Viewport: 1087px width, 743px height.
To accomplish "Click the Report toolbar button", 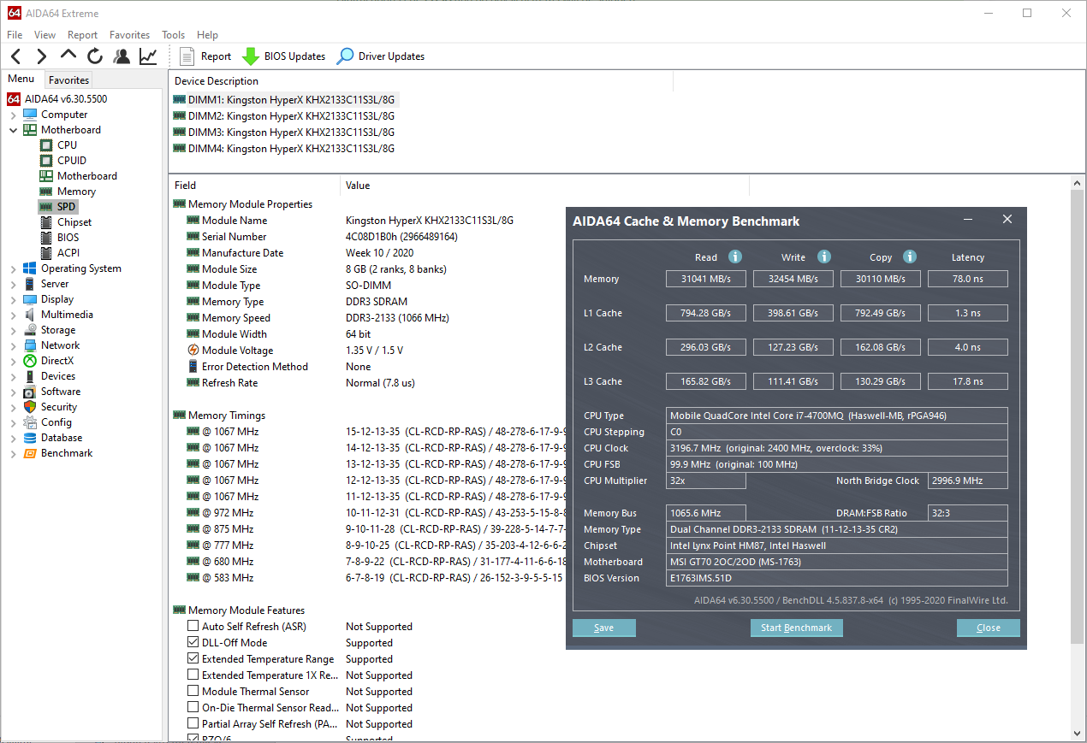I will click(205, 56).
